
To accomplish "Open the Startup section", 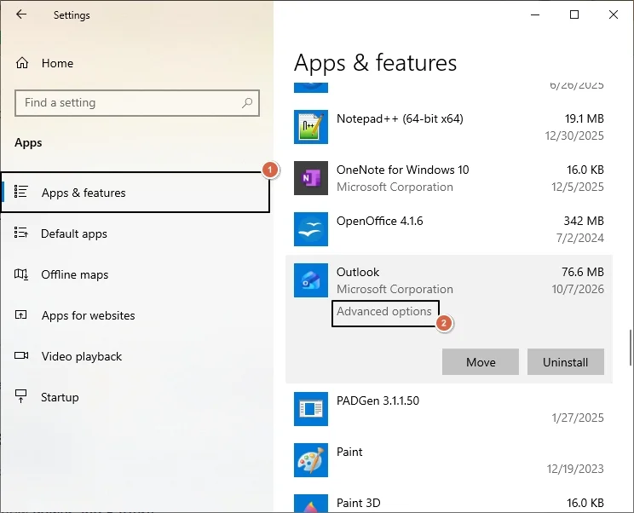I will tap(135, 397).
